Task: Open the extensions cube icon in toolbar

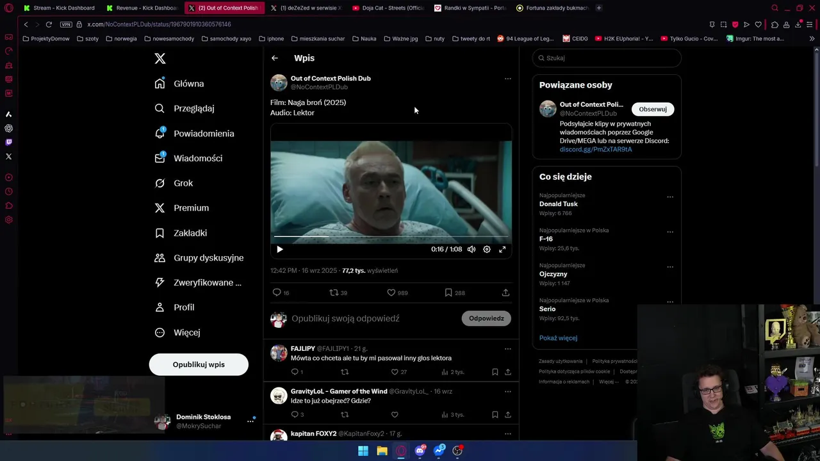Action: click(775, 24)
